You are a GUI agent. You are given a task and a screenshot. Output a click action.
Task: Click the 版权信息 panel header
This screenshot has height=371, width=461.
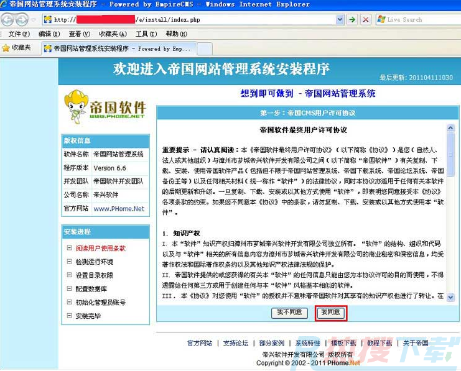tap(106, 141)
